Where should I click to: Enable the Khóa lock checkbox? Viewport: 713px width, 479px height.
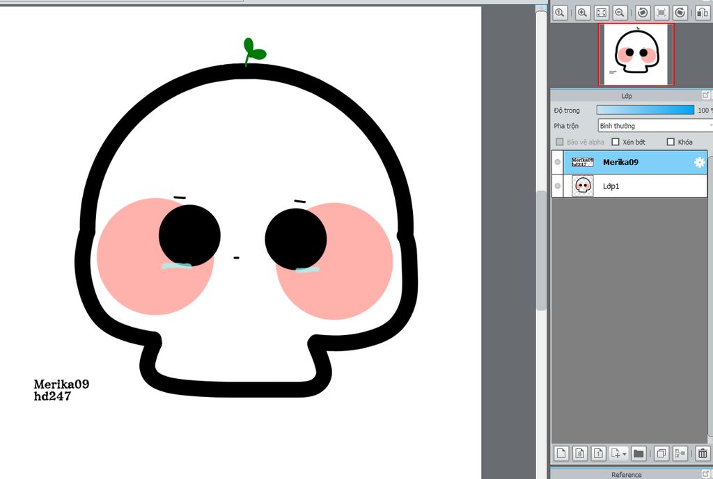coord(671,142)
